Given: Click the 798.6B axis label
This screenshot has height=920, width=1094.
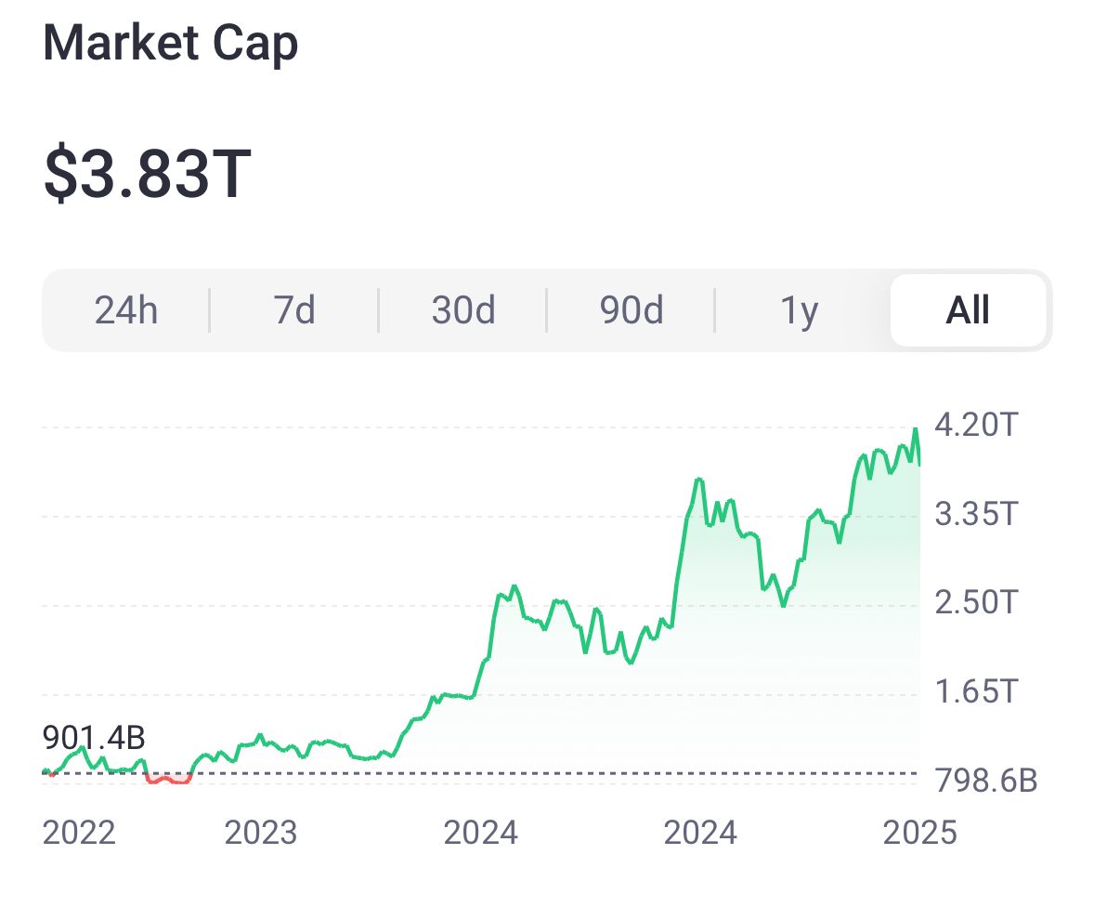Looking at the screenshot, I should click(x=986, y=781).
